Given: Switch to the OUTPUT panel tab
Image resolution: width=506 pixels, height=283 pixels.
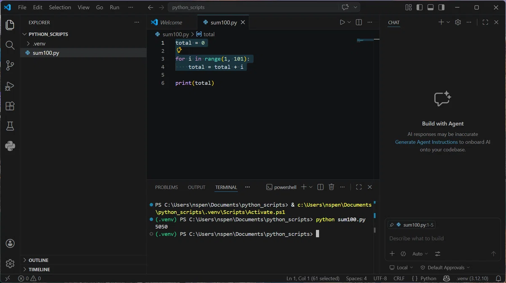Looking at the screenshot, I should pyautogui.click(x=196, y=187).
